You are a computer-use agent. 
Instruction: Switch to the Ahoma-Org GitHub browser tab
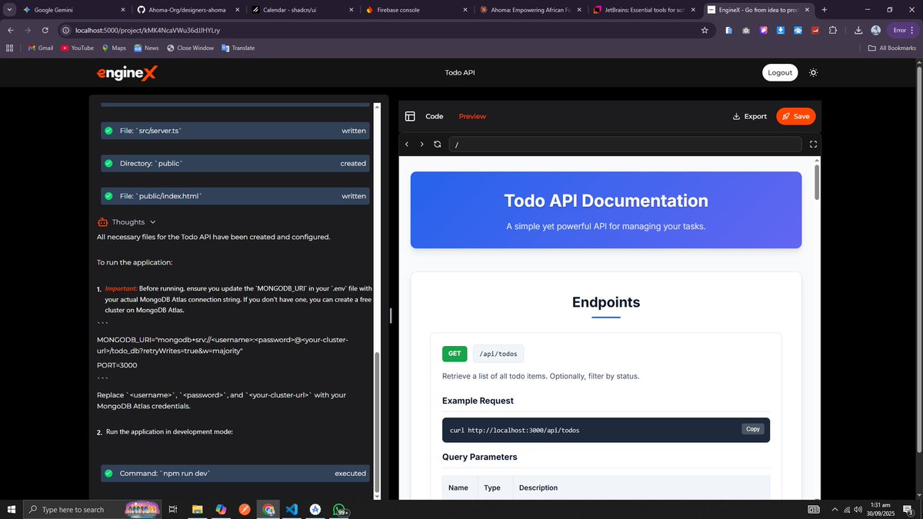tap(188, 10)
